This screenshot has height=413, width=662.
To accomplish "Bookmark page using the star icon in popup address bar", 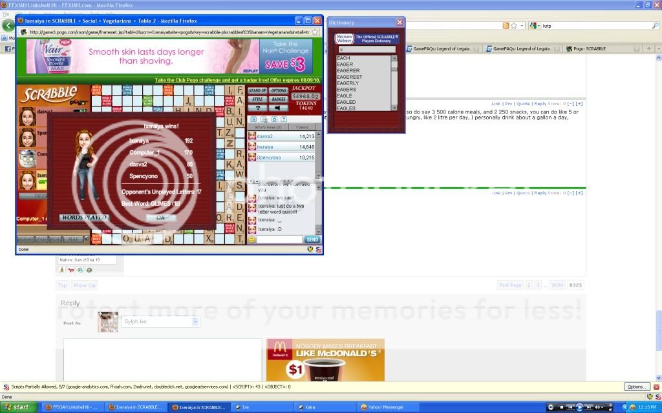I will (315, 32).
